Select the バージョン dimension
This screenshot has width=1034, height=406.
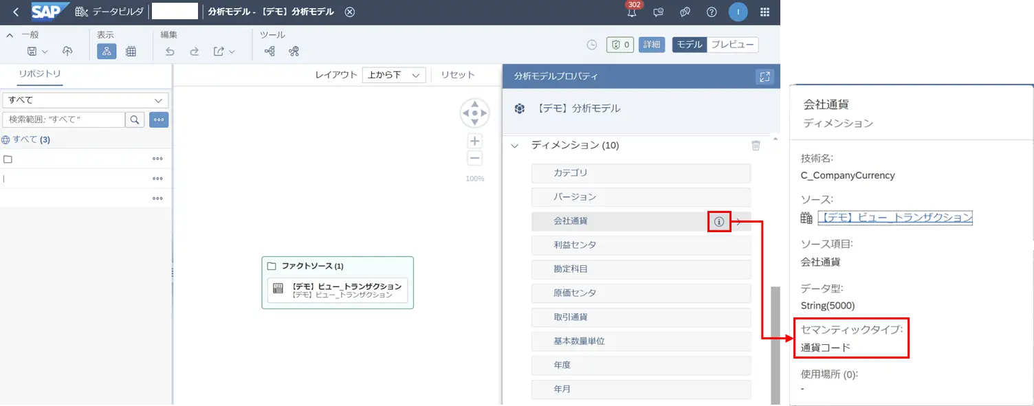click(641, 197)
